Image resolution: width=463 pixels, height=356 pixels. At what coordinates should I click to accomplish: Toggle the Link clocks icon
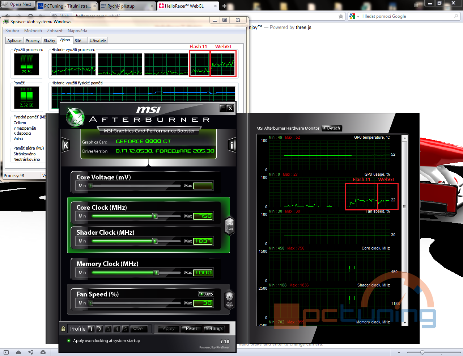230,226
